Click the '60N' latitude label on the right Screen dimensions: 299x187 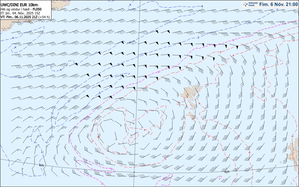[227, 172]
